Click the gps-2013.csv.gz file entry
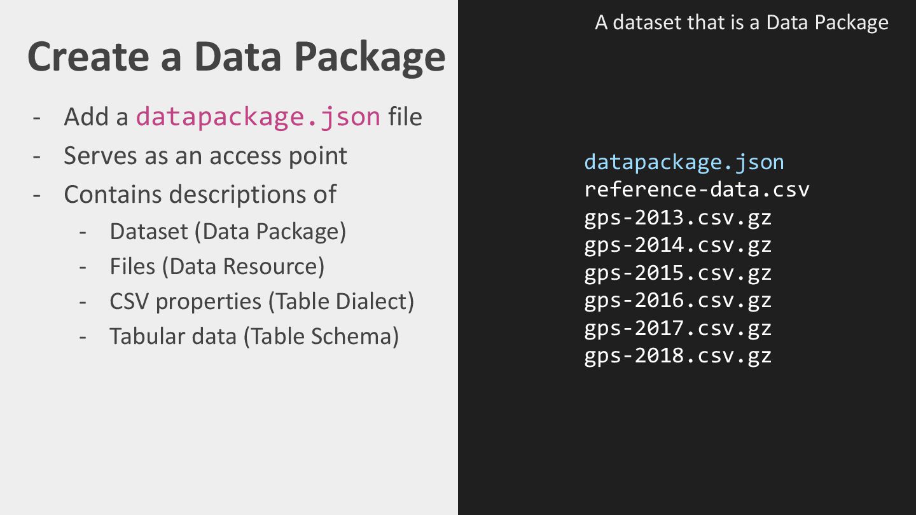Screen dimensions: 916x515 [677, 217]
